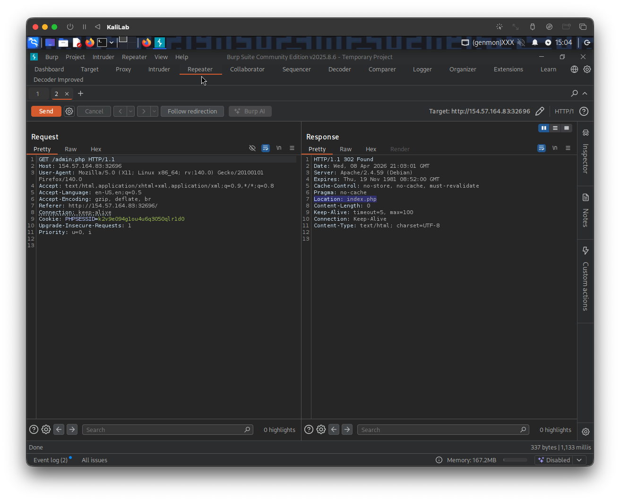The width and height of the screenshot is (620, 501).
Task: Toggle line wrap in the Response panel
Action: pyautogui.click(x=542, y=148)
